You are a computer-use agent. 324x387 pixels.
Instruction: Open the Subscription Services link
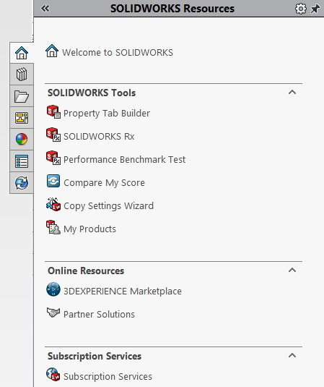pos(108,377)
